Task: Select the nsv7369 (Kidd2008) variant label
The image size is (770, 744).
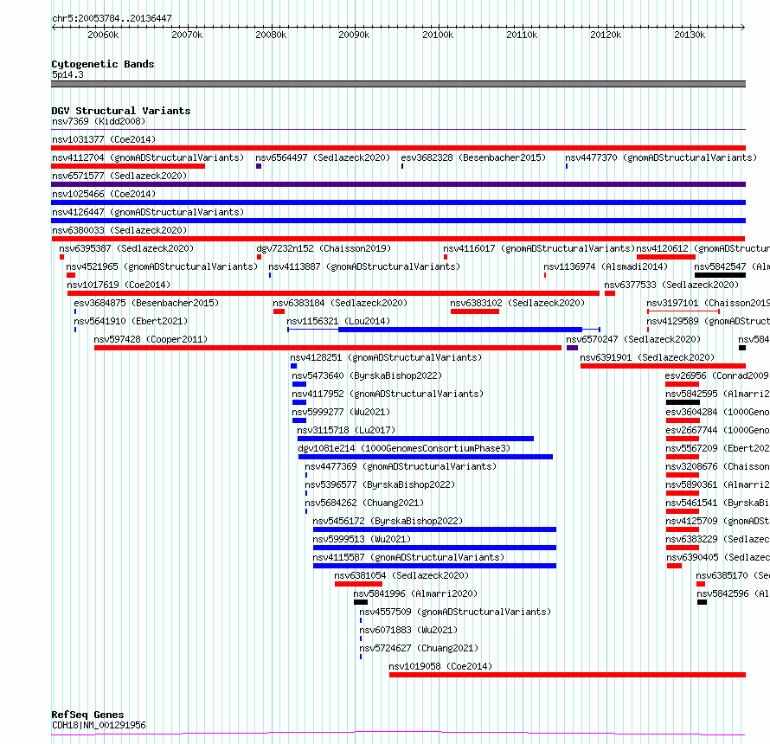Action: [99, 121]
